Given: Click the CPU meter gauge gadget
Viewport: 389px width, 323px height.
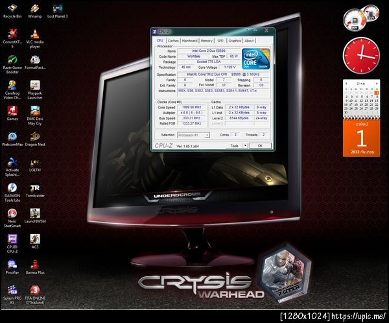Looking at the screenshot, I should pyautogui.click(x=355, y=20).
